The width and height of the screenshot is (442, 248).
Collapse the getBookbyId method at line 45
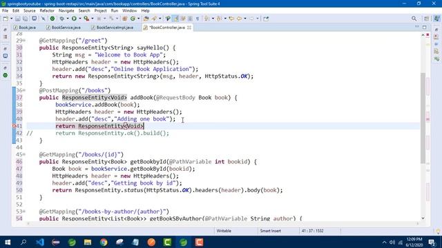tap(24, 154)
